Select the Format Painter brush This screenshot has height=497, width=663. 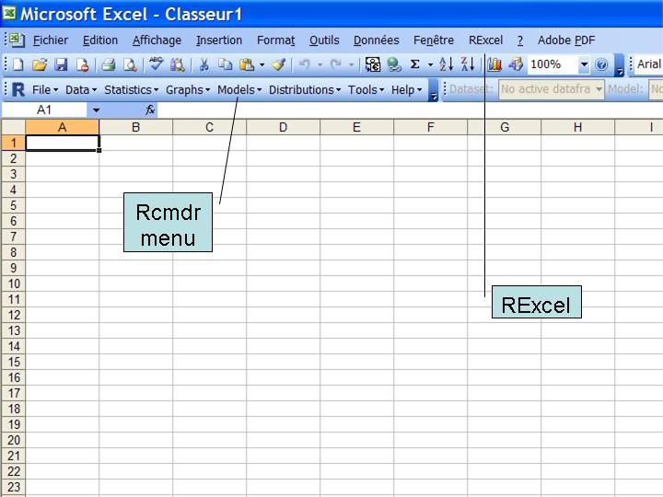278,64
